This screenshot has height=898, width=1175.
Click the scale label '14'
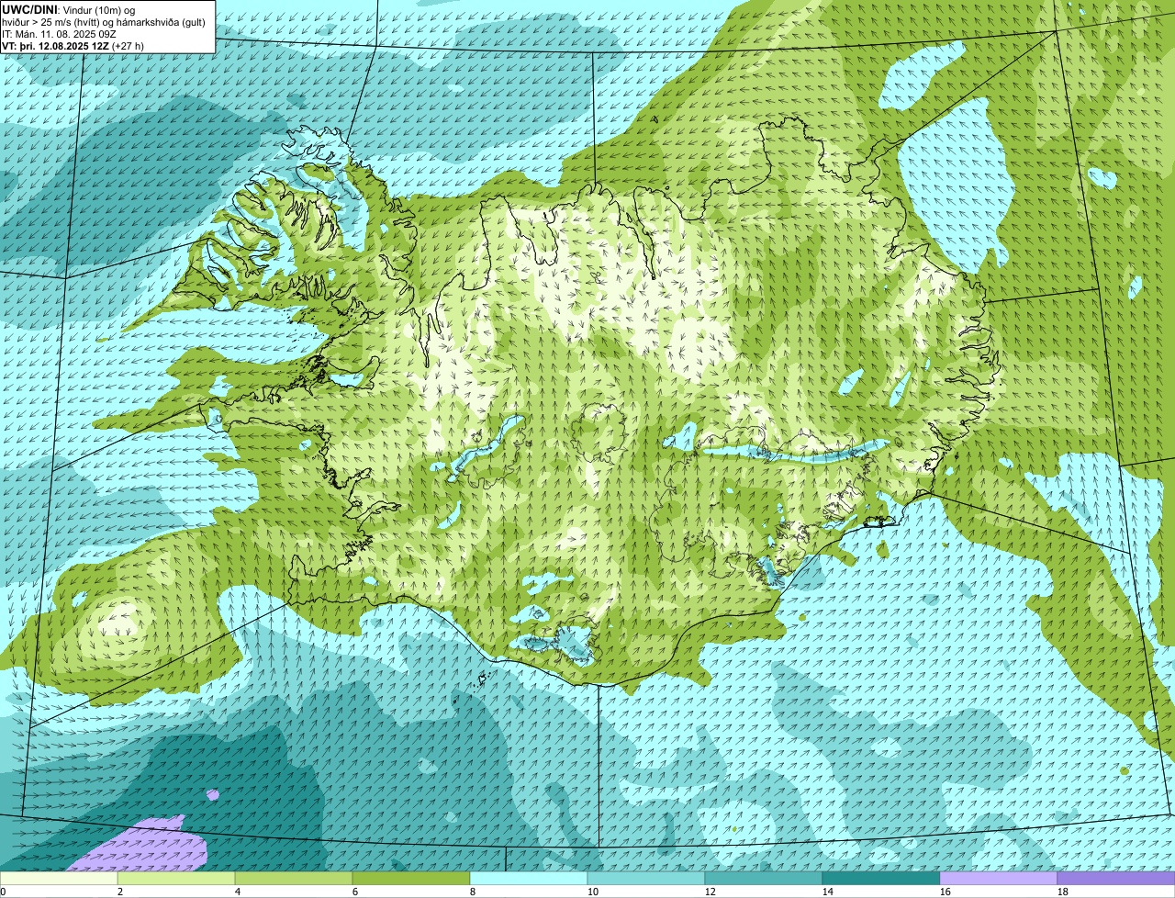[x=828, y=892]
